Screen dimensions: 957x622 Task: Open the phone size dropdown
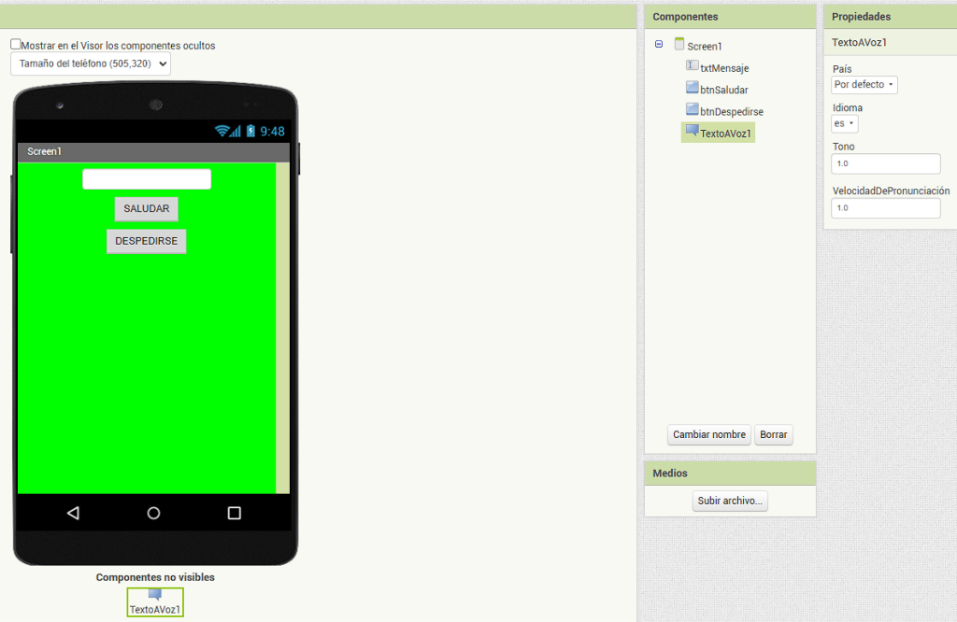(91, 64)
